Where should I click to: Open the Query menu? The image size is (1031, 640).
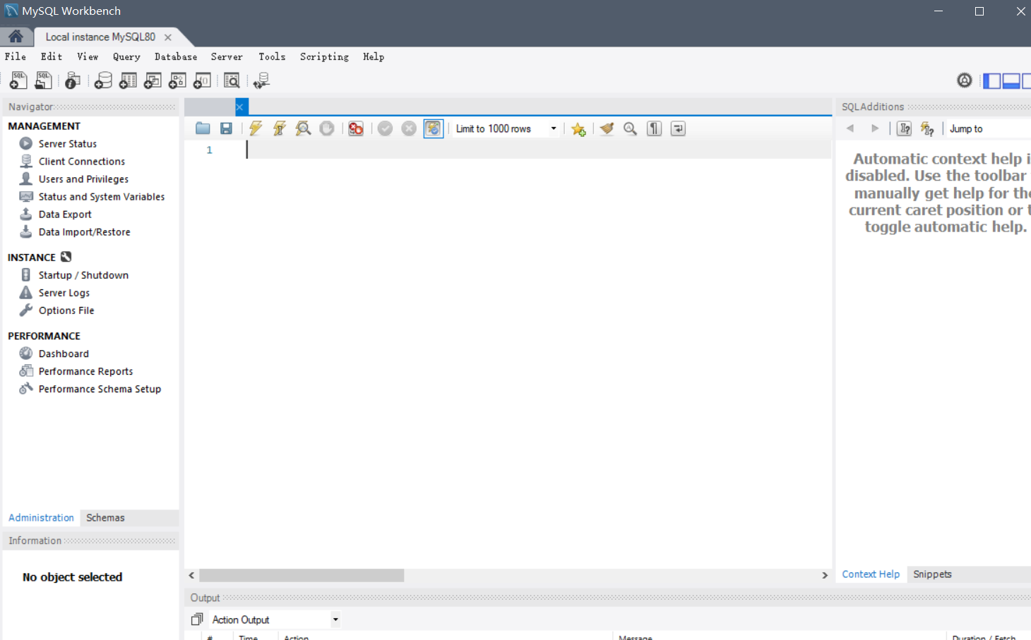pos(126,56)
